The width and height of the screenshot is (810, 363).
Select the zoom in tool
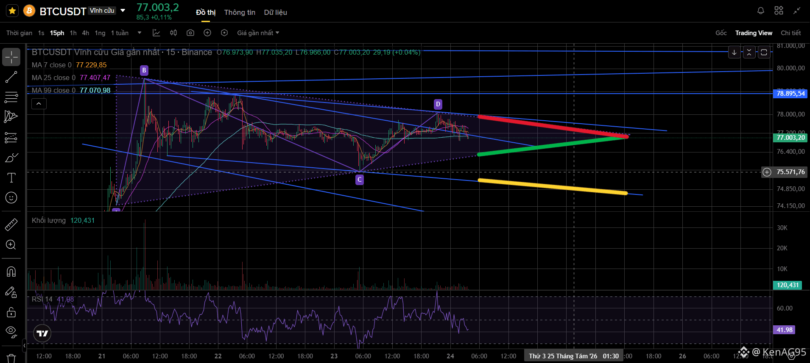pyautogui.click(x=11, y=245)
